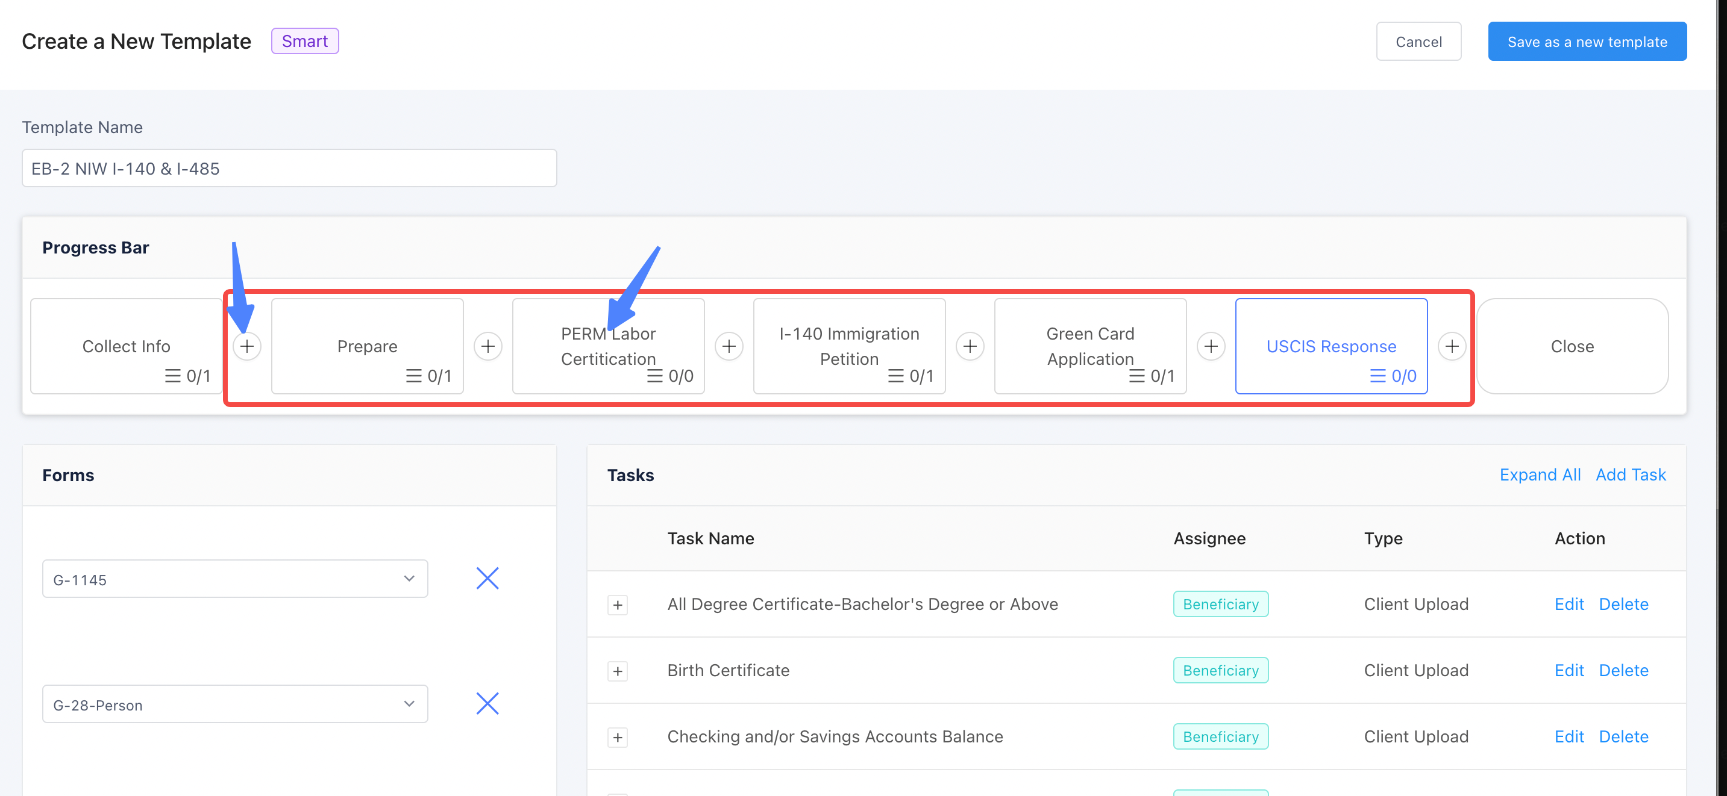This screenshot has height=796, width=1727.
Task: Remove the G-1145 form
Action: point(487,578)
